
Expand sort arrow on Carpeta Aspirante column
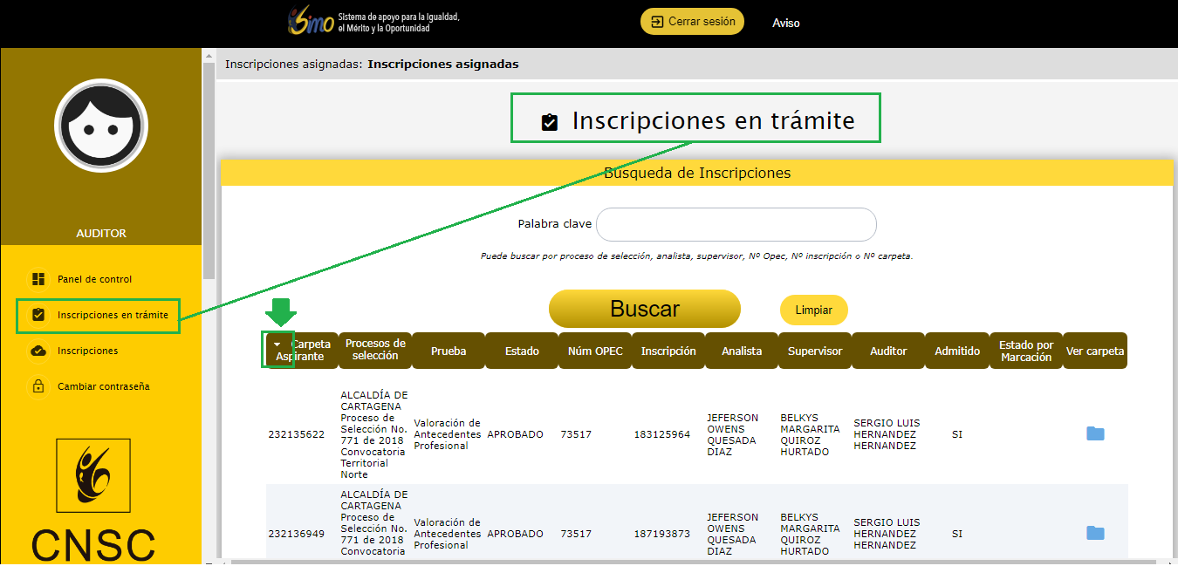277,345
